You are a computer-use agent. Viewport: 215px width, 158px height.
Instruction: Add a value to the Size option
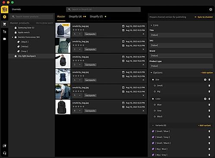[205, 80]
